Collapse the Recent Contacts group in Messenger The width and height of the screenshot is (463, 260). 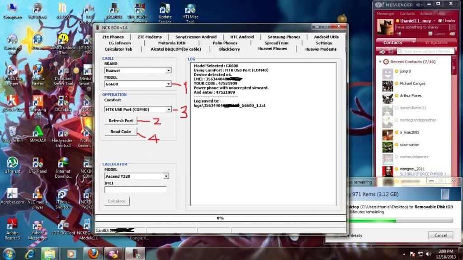coord(380,61)
